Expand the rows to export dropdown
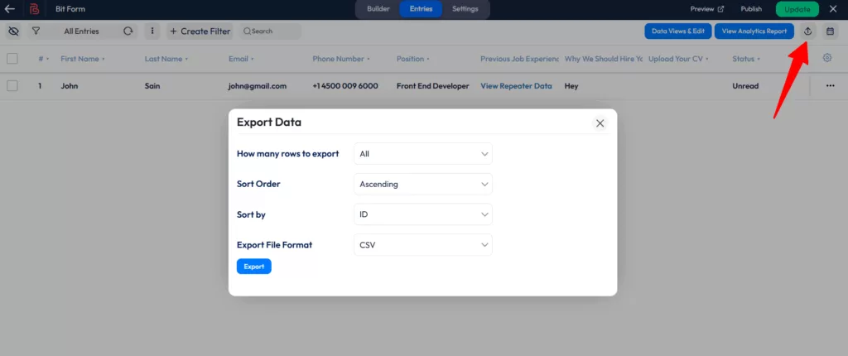 tap(422, 154)
